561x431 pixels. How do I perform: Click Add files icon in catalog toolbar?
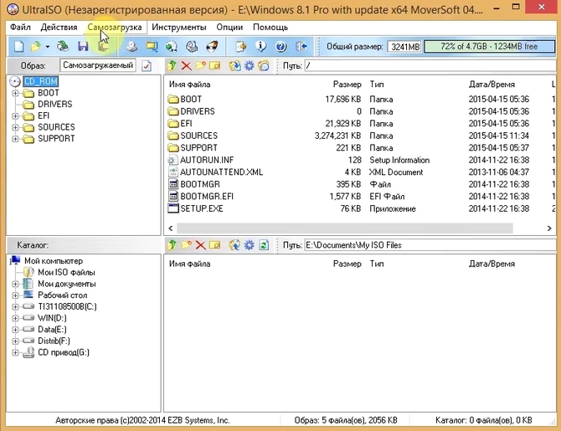pos(234,245)
